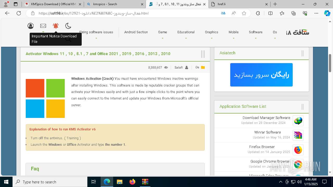Click the Windows logo image

pos(45,98)
